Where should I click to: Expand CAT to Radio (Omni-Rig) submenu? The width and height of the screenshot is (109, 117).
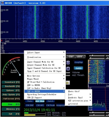pos(45,88)
